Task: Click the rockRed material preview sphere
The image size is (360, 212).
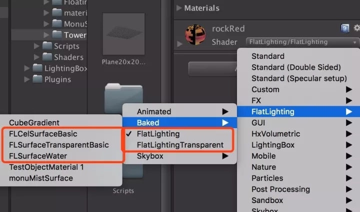Action: click(195, 35)
